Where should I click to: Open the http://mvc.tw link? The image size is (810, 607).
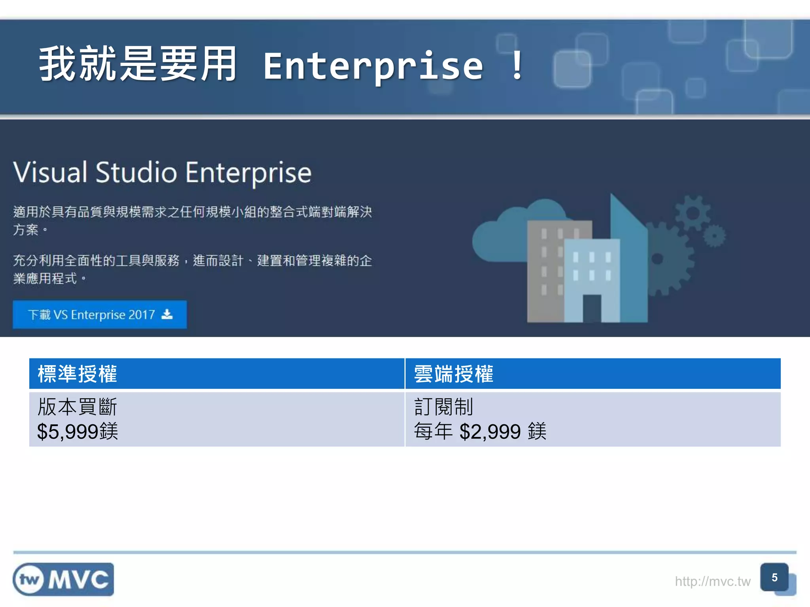click(712, 581)
